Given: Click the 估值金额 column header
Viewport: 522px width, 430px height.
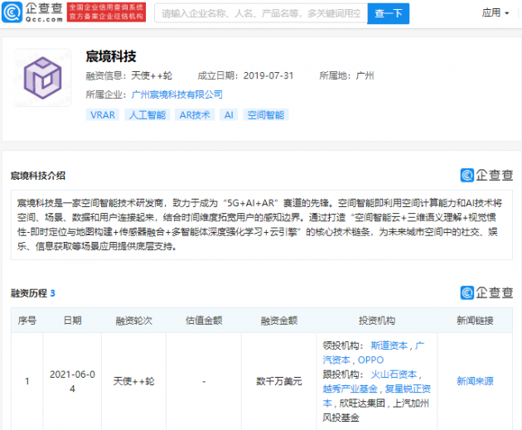Looking at the screenshot, I should 204,321.
